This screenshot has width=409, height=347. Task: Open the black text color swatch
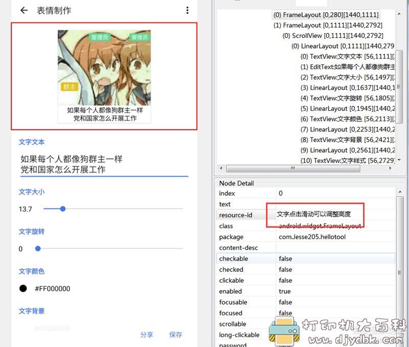(23, 288)
